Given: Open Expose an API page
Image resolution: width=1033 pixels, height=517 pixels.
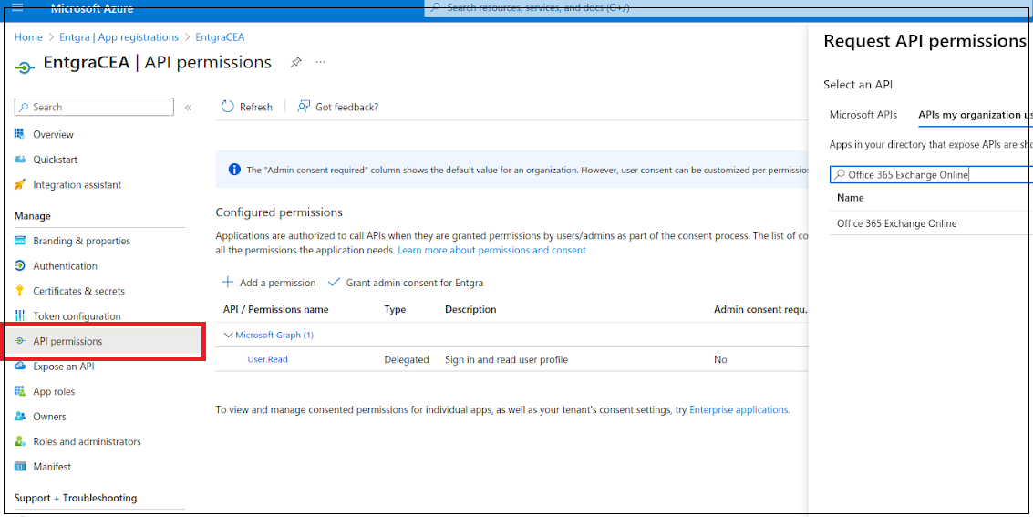Looking at the screenshot, I should pos(64,367).
